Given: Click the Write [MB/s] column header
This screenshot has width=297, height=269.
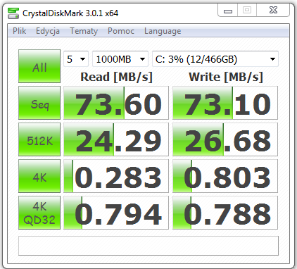Looking at the screenshot, I should pyautogui.click(x=226, y=77).
